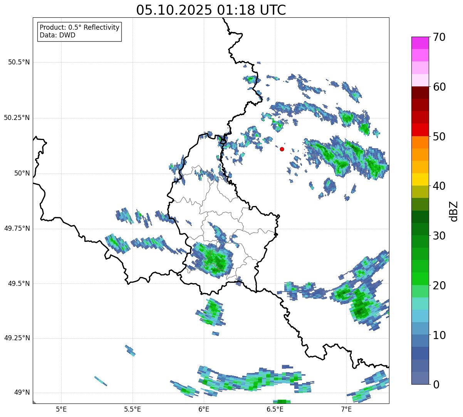Click the longitude label 6.5°E
The image size is (463, 417).
pos(275,409)
